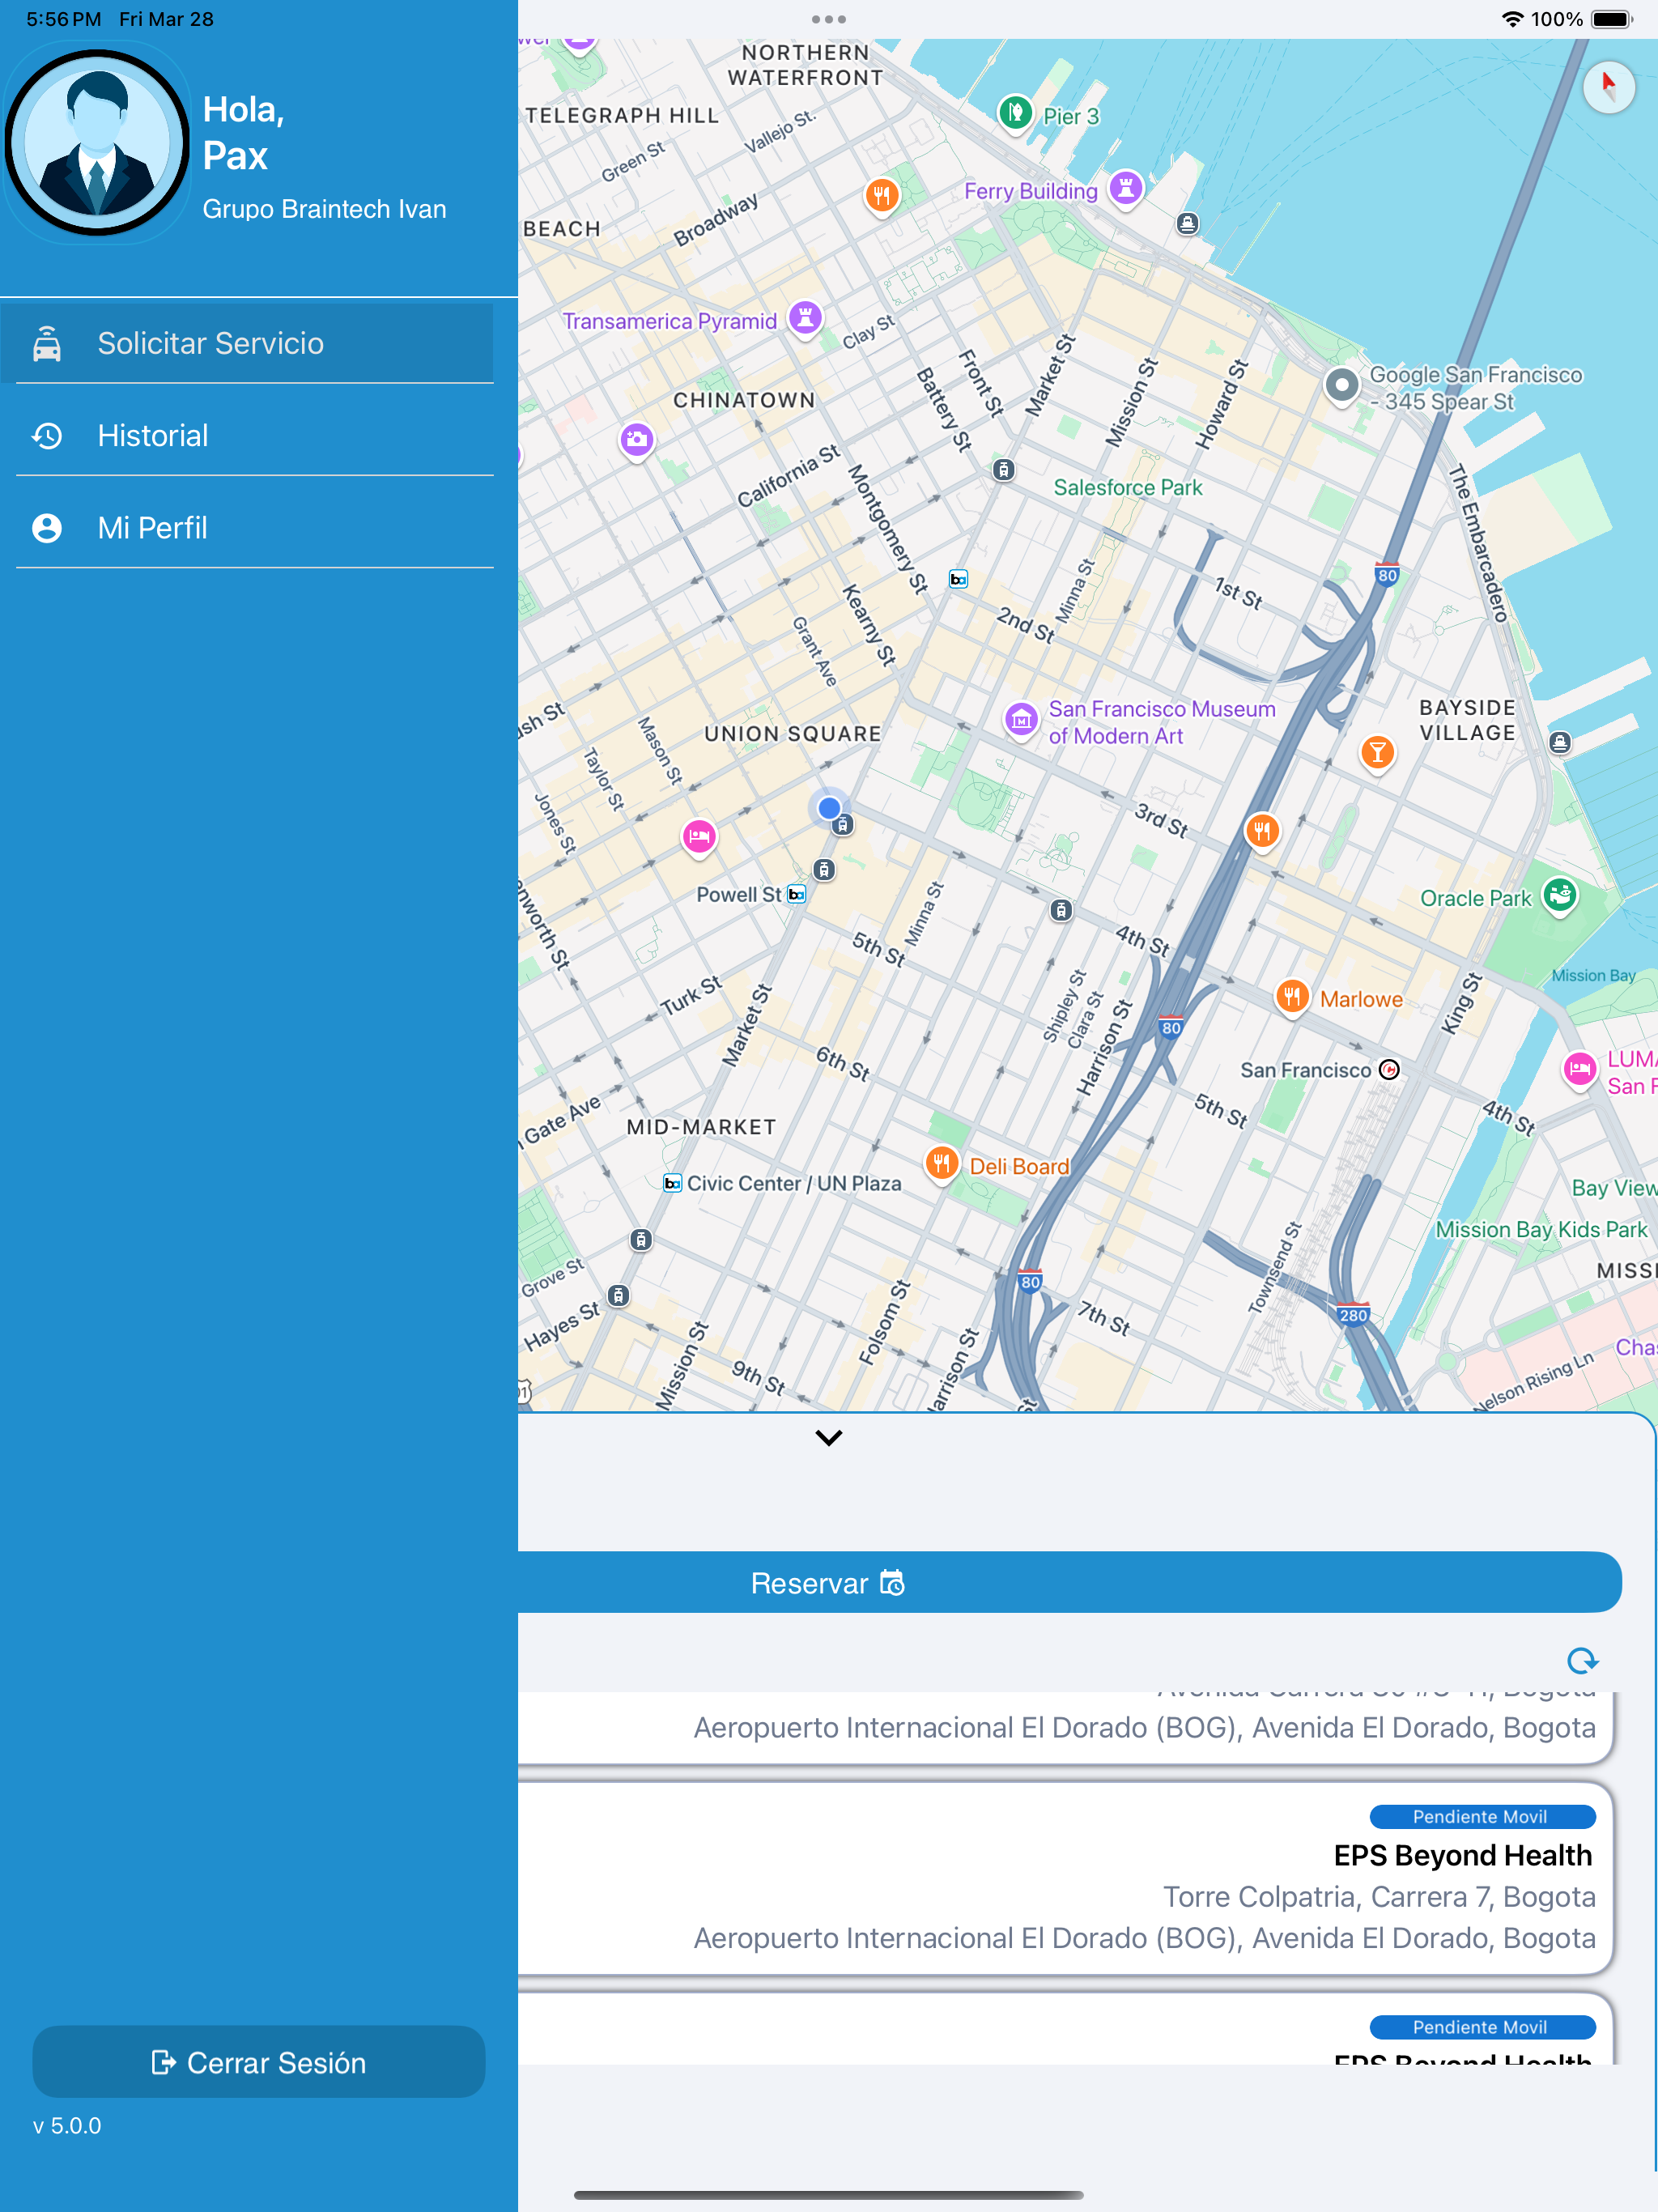Screen dimensions: 1658x2212
Task: Tap the Hola, Pax greeting text
Action: (x=243, y=132)
